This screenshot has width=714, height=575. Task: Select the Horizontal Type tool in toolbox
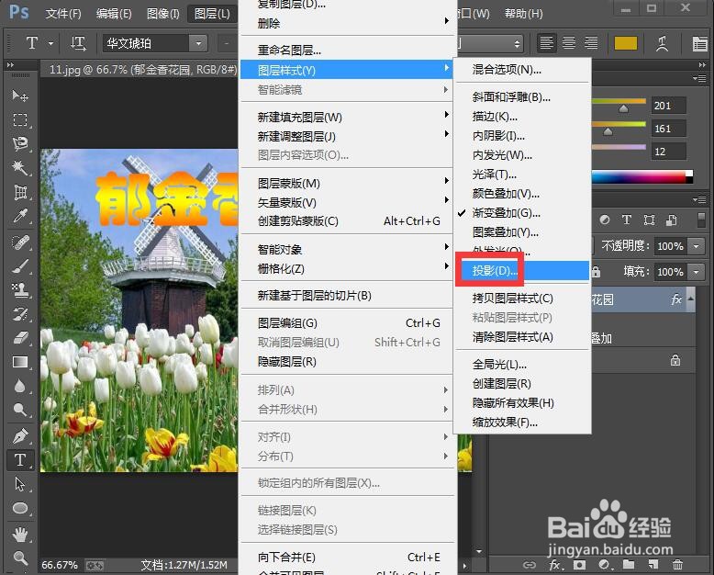point(20,460)
